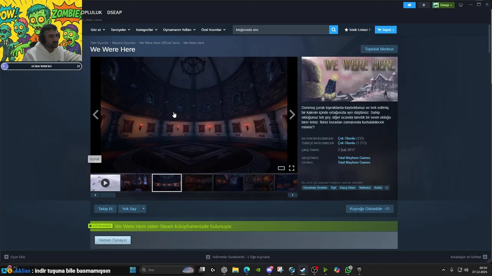Image resolution: width=492 pixels, height=276 pixels.
Task: Open the Topluluk Merkezi button
Action: (x=379, y=49)
